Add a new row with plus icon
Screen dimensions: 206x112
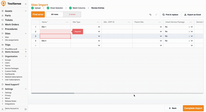pos(36,45)
